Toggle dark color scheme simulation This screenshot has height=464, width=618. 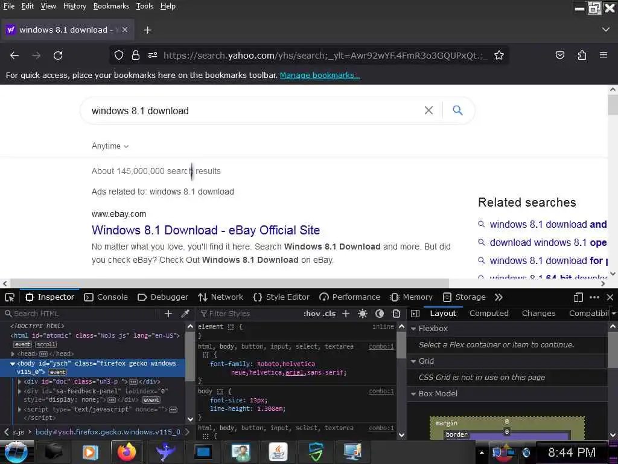pyautogui.click(x=380, y=314)
